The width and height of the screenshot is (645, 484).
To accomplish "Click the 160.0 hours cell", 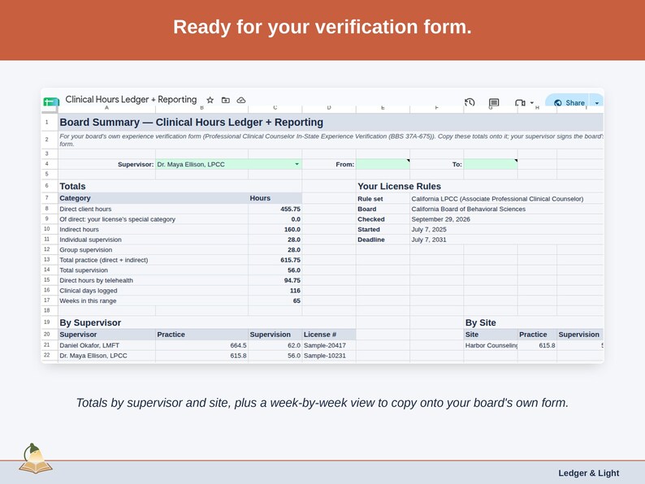I will [x=275, y=230].
